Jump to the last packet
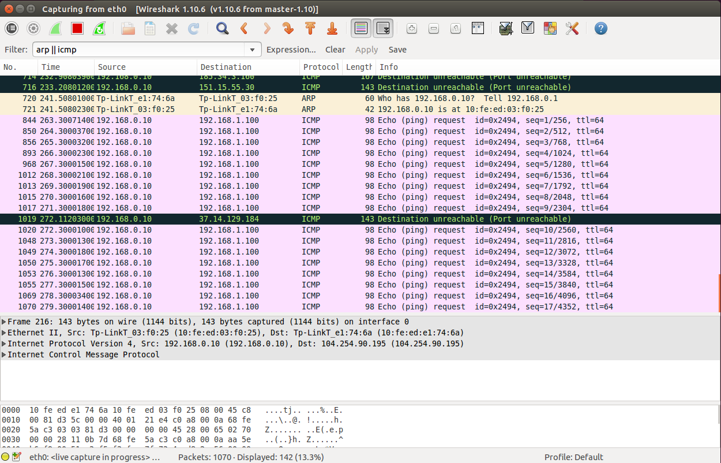721x463 pixels. 332,28
